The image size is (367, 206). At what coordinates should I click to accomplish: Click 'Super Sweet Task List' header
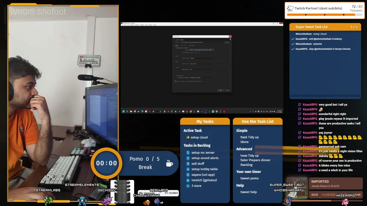pos(311,27)
